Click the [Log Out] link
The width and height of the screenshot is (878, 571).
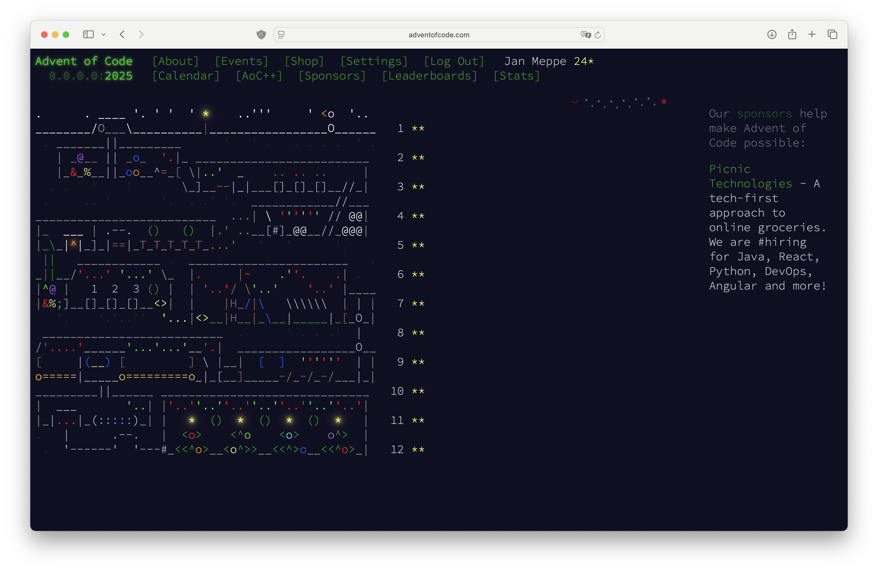coord(454,61)
